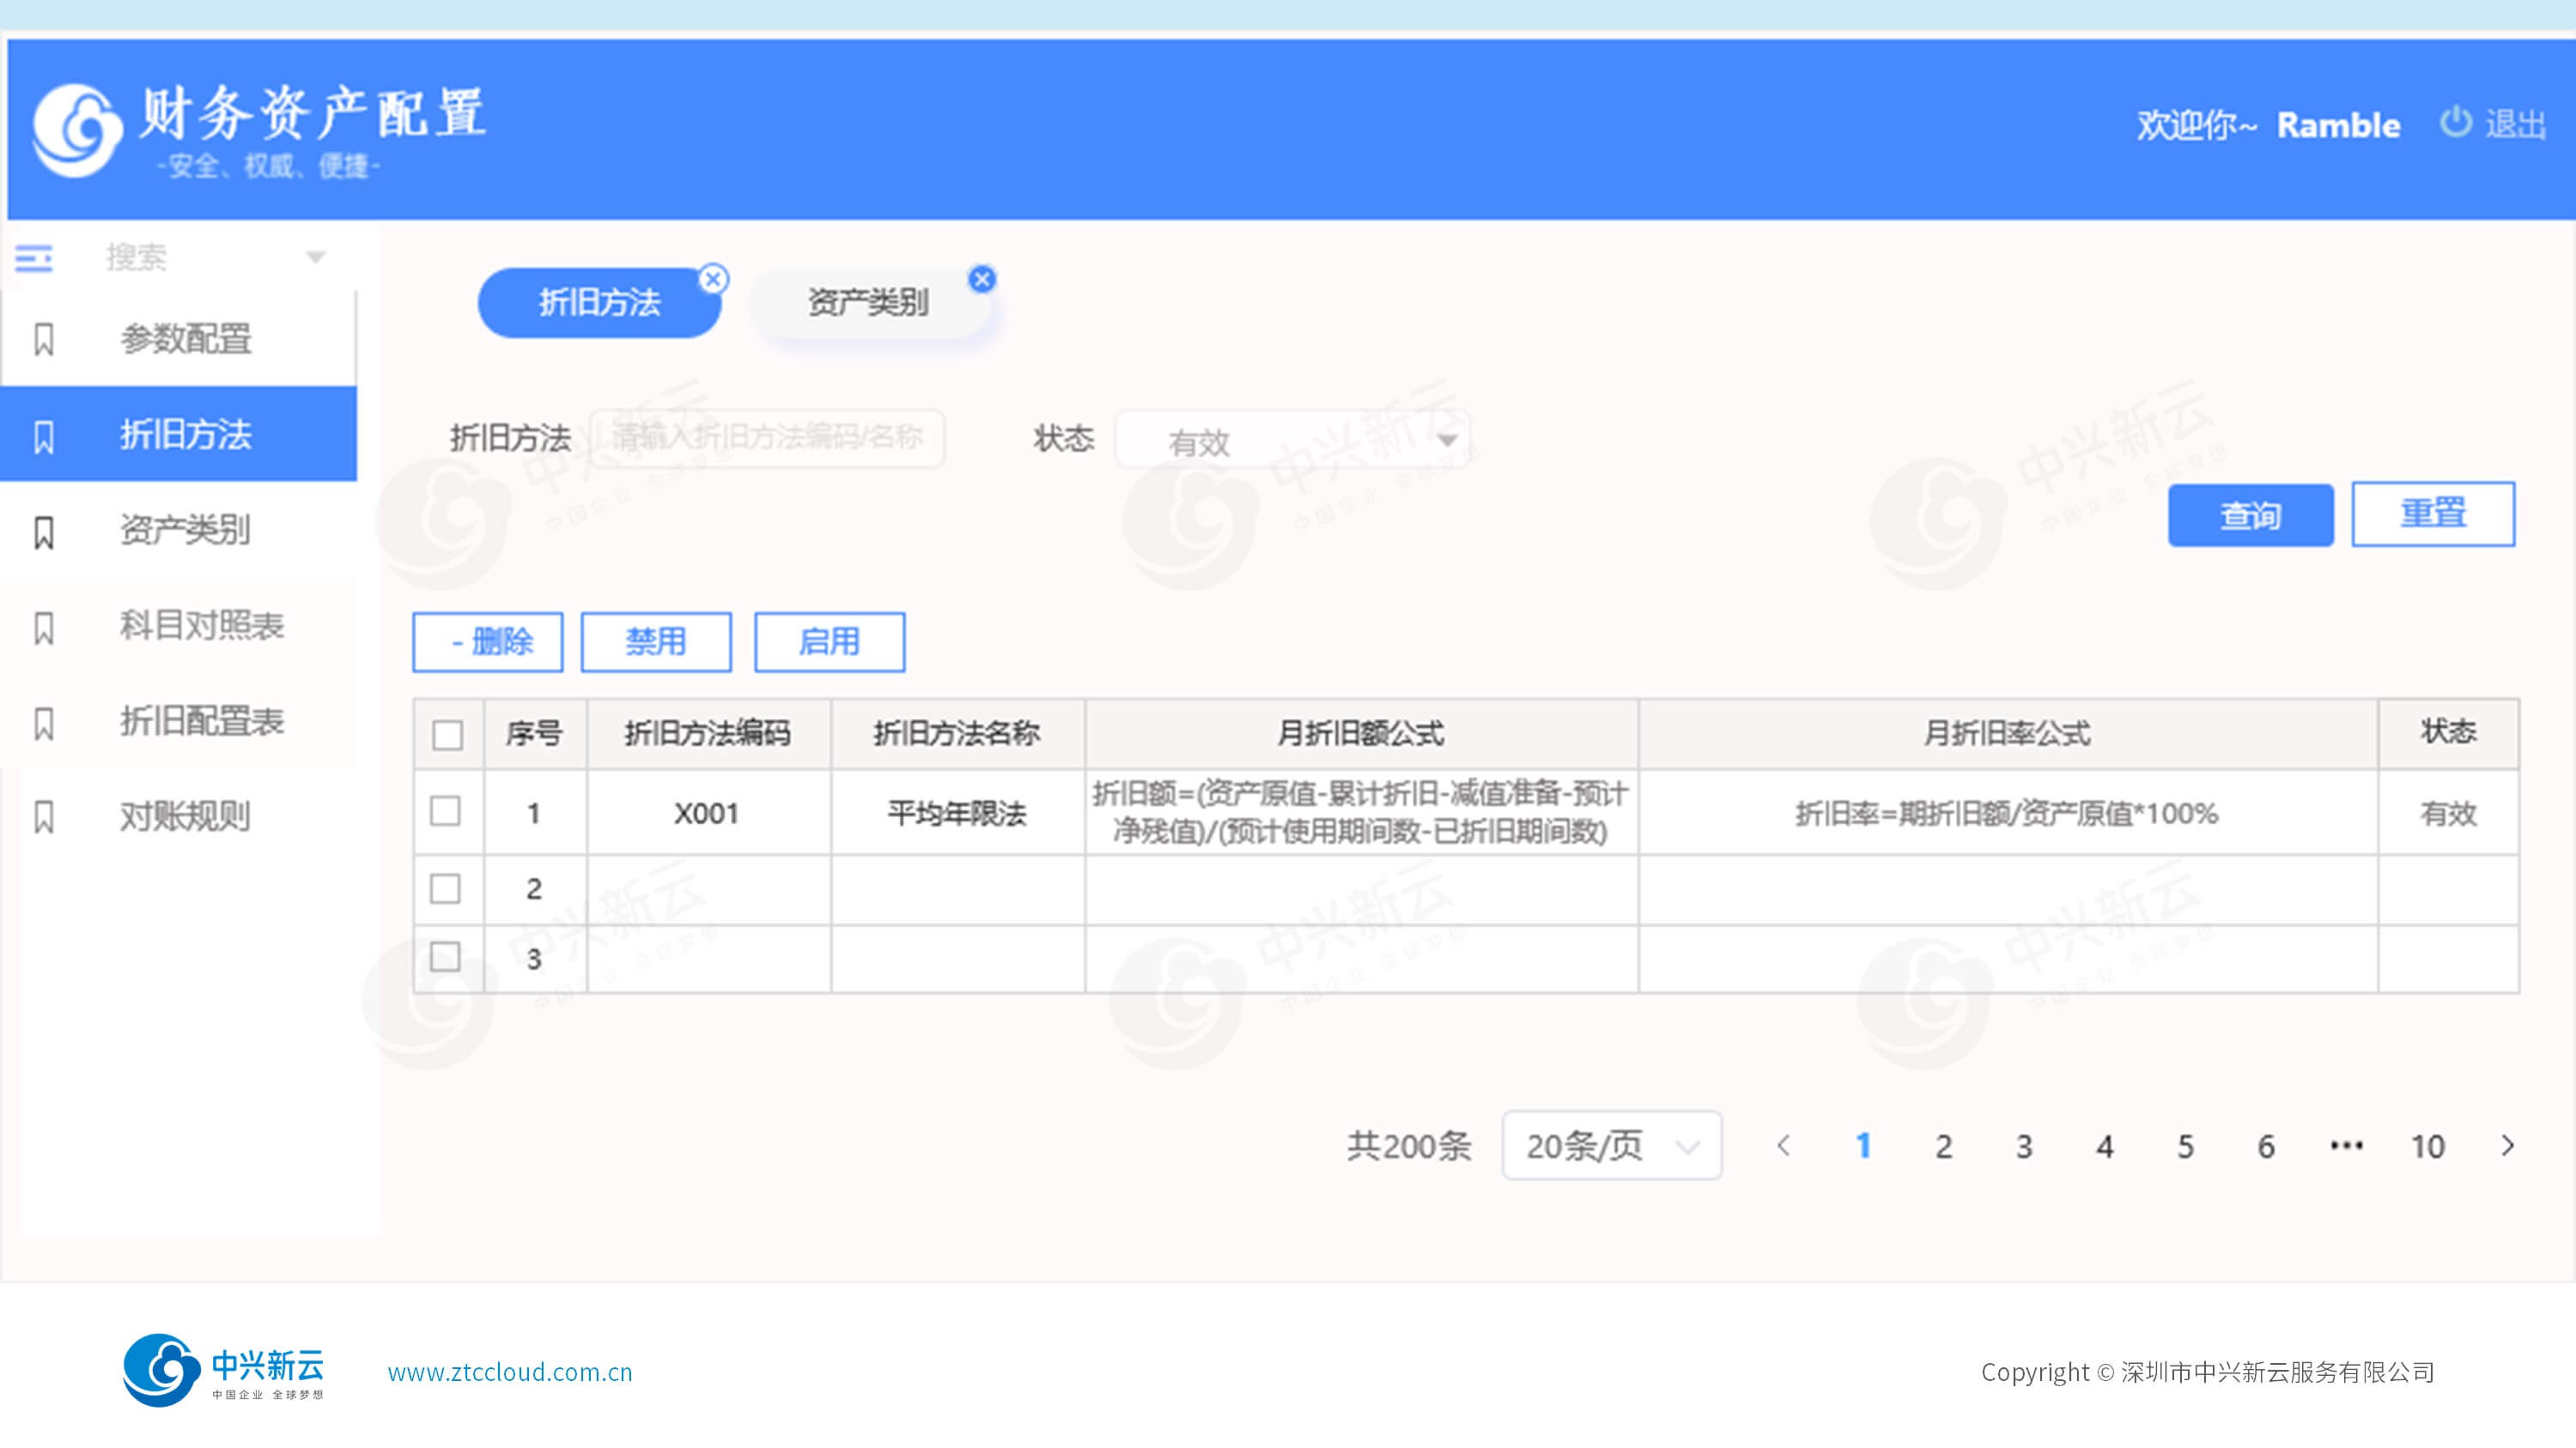The image size is (2576, 1448).
Task: Click the 折旧方法名称 column header
Action: click(957, 734)
